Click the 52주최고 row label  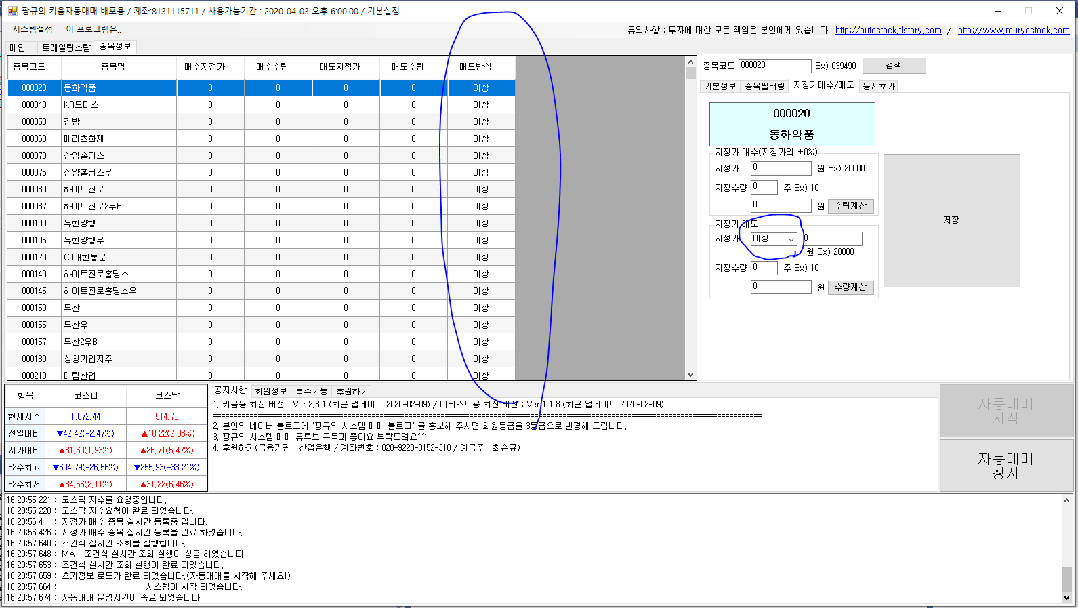(x=24, y=467)
